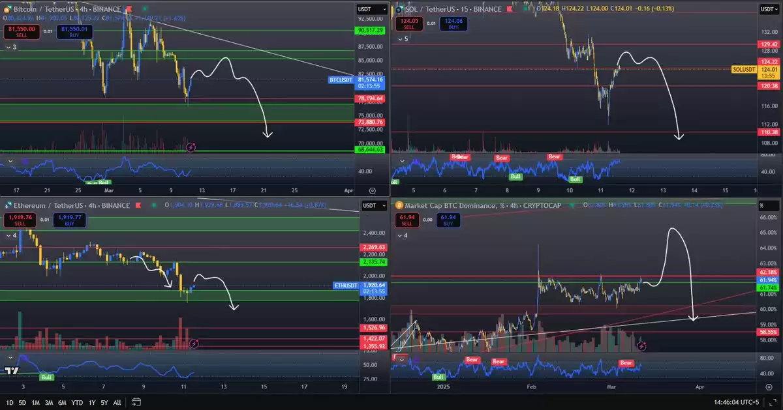Click the 129.42 price label on SOL axis
The height and width of the screenshot is (410, 783).
768,44
